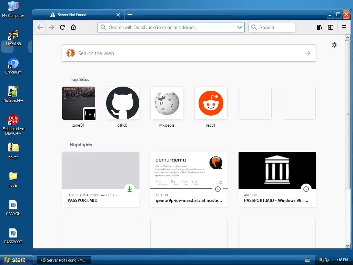Expand the address bar history dropdown
Screen dimensions: 353x265
pyautogui.click(x=240, y=27)
